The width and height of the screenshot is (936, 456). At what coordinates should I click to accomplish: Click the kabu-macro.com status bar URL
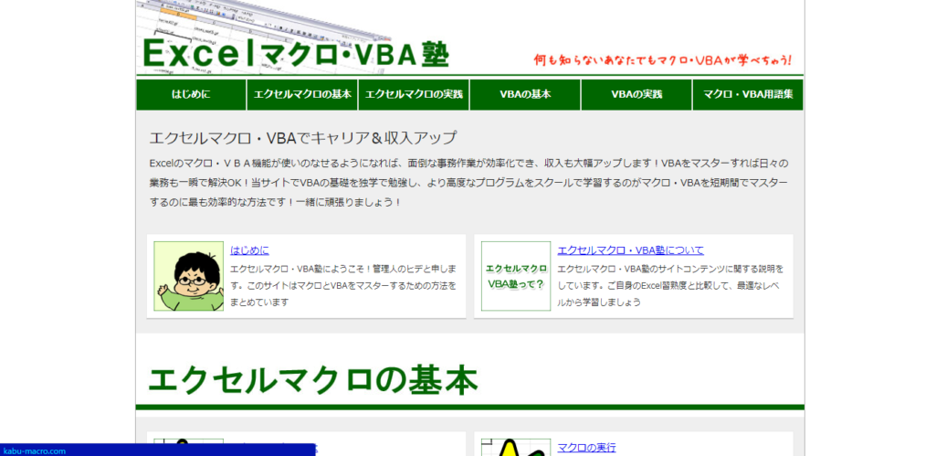tap(34, 451)
